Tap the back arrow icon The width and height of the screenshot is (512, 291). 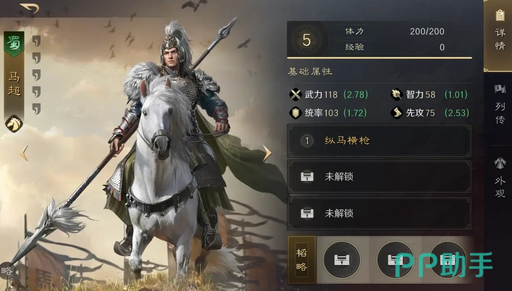click(30, 8)
